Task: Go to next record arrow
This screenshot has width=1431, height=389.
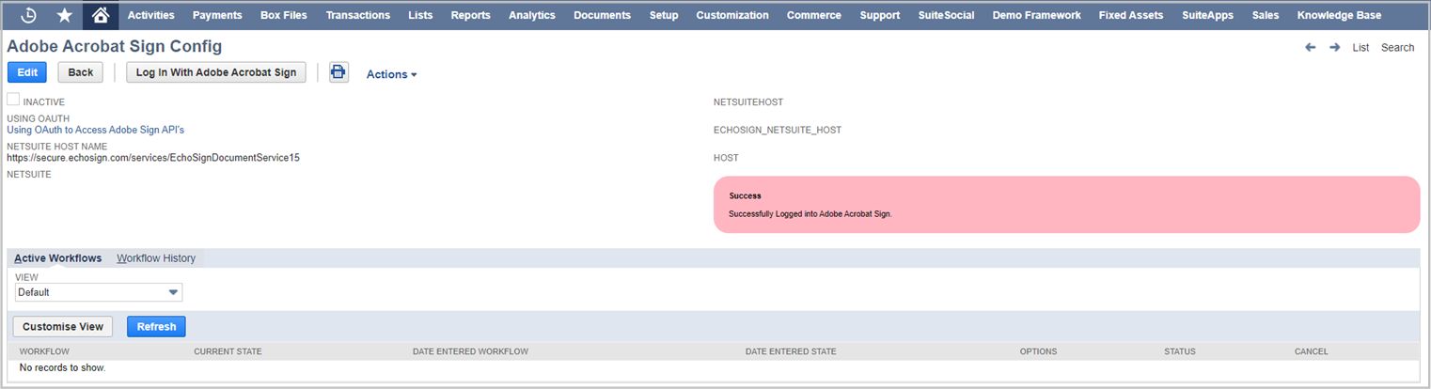Action: pyautogui.click(x=1334, y=47)
